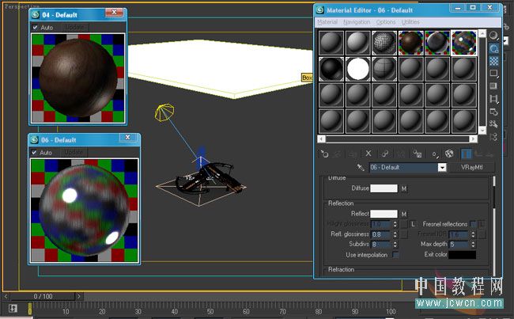Viewport: 514px width, 319px height.
Task: Open the material name dropdown arrow
Action: point(442,167)
